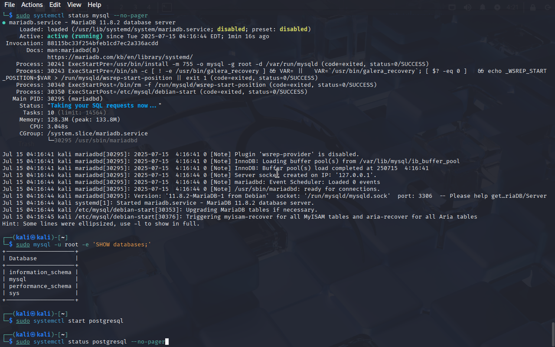Screen dimensions: 555x347
Task: Click the 'Hint: Some lines were ellipsized' line
Action: pos(101,224)
